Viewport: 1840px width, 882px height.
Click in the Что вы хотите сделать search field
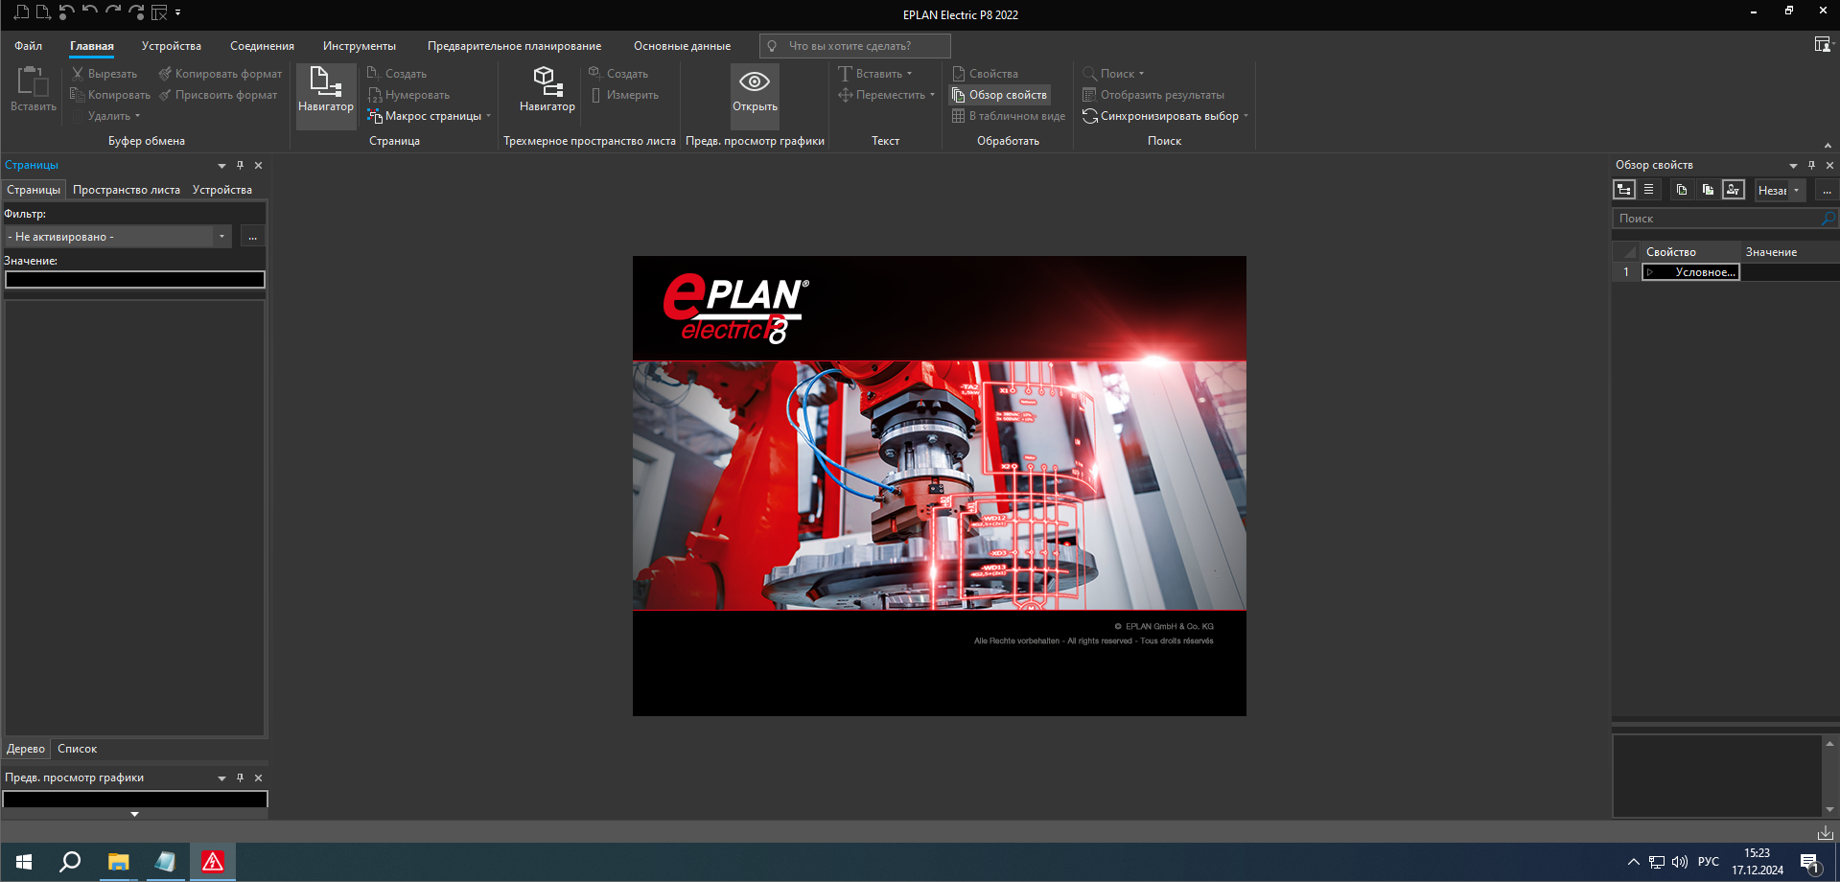point(853,45)
